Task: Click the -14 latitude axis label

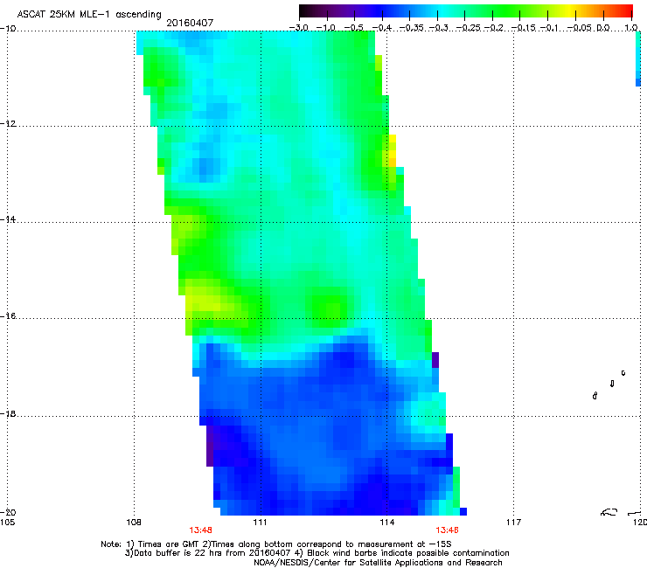Action: pyautogui.click(x=8, y=219)
